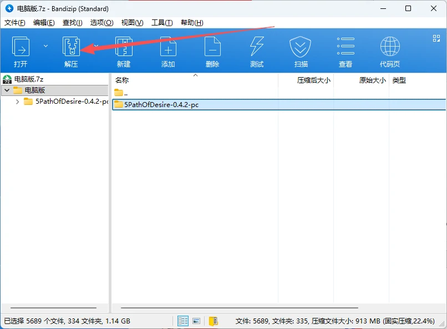Click the parent folder '..' entry
Screen dimensions: 447x329
(x=121, y=93)
